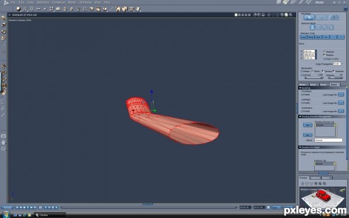Click the Loop selection tool button
The width and height of the screenshot is (349, 218).
point(303,37)
